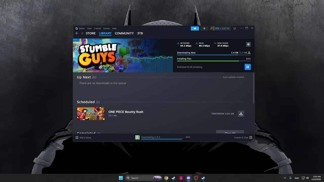
Task: Click the ONE PIECE Bounty Rush thumbnail
Action: (x=91, y=113)
